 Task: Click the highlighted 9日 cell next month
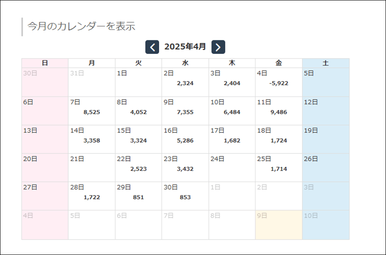pyautogui.click(x=279, y=225)
